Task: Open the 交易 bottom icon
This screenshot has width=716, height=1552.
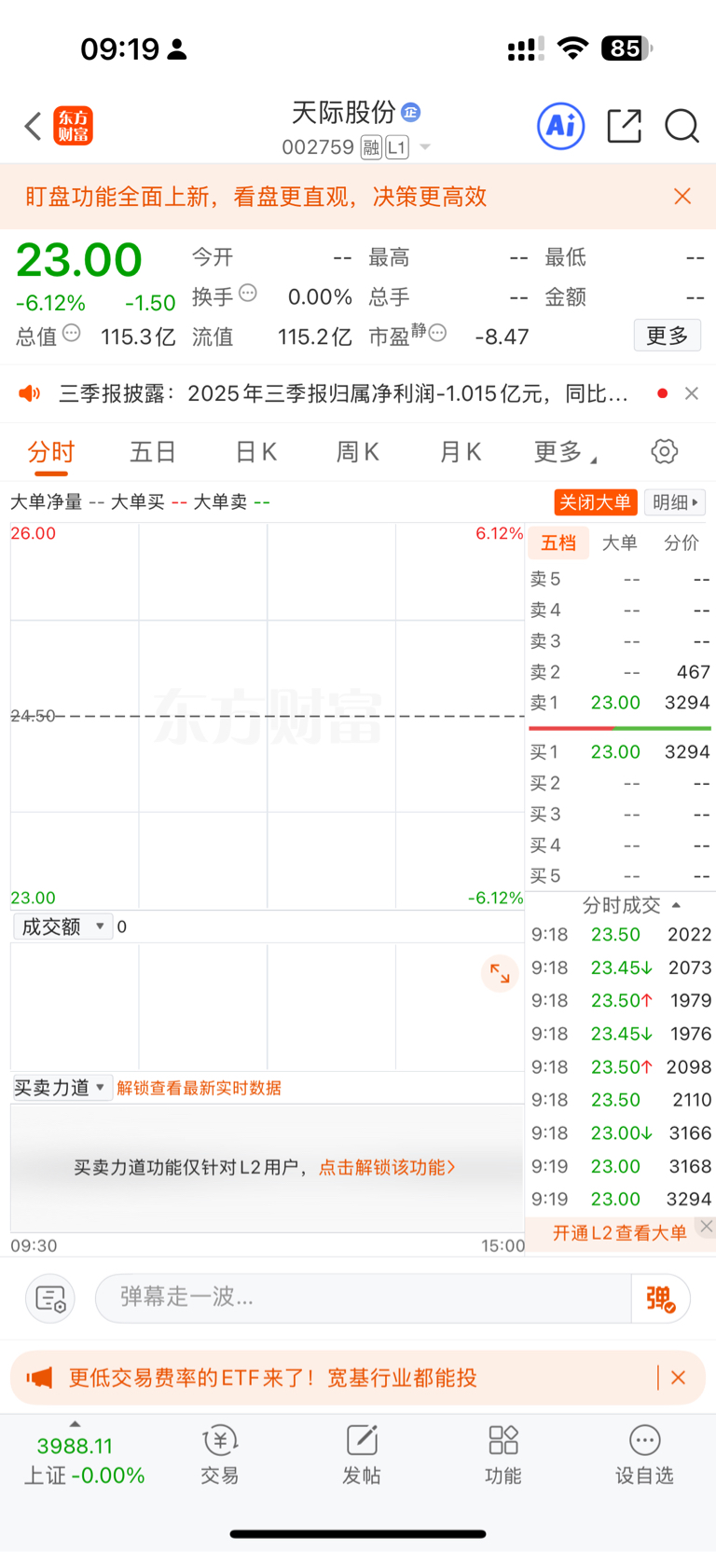Action: (220, 1455)
